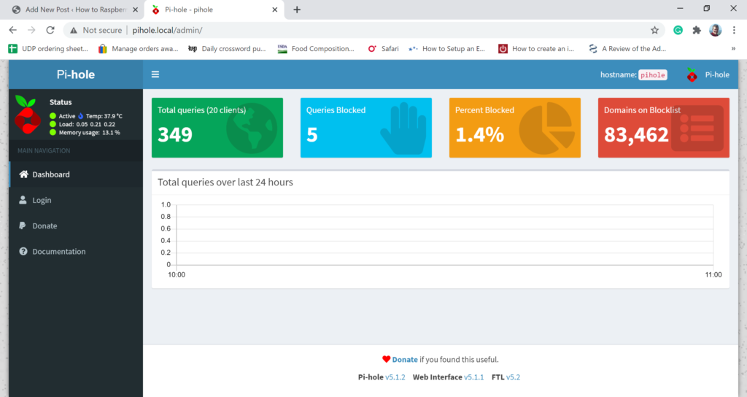Click the globe icon in Total queries card
The image size is (747, 397).
coord(252,128)
